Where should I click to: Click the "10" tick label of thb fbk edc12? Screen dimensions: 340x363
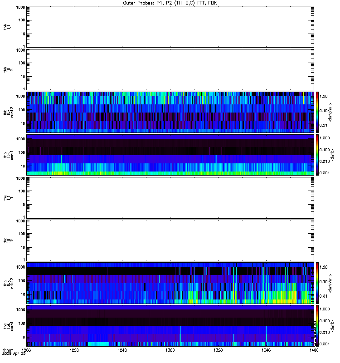tap(23, 123)
